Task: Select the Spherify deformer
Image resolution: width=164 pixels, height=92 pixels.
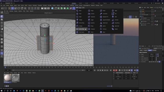Action: (x=91, y=23)
